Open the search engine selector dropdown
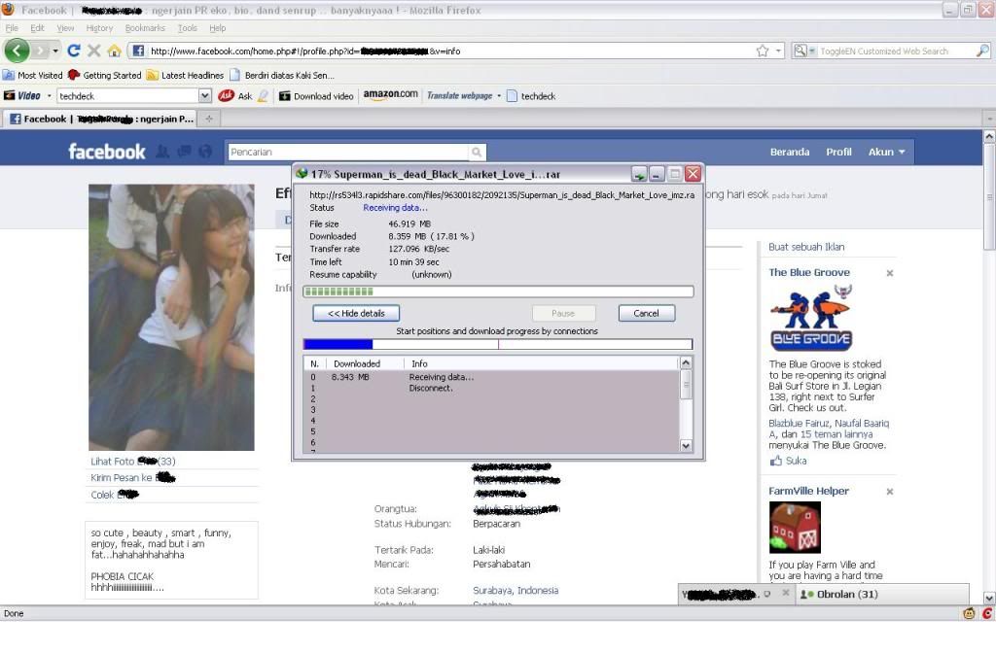This screenshot has width=996, height=653. tap(803, 51)
